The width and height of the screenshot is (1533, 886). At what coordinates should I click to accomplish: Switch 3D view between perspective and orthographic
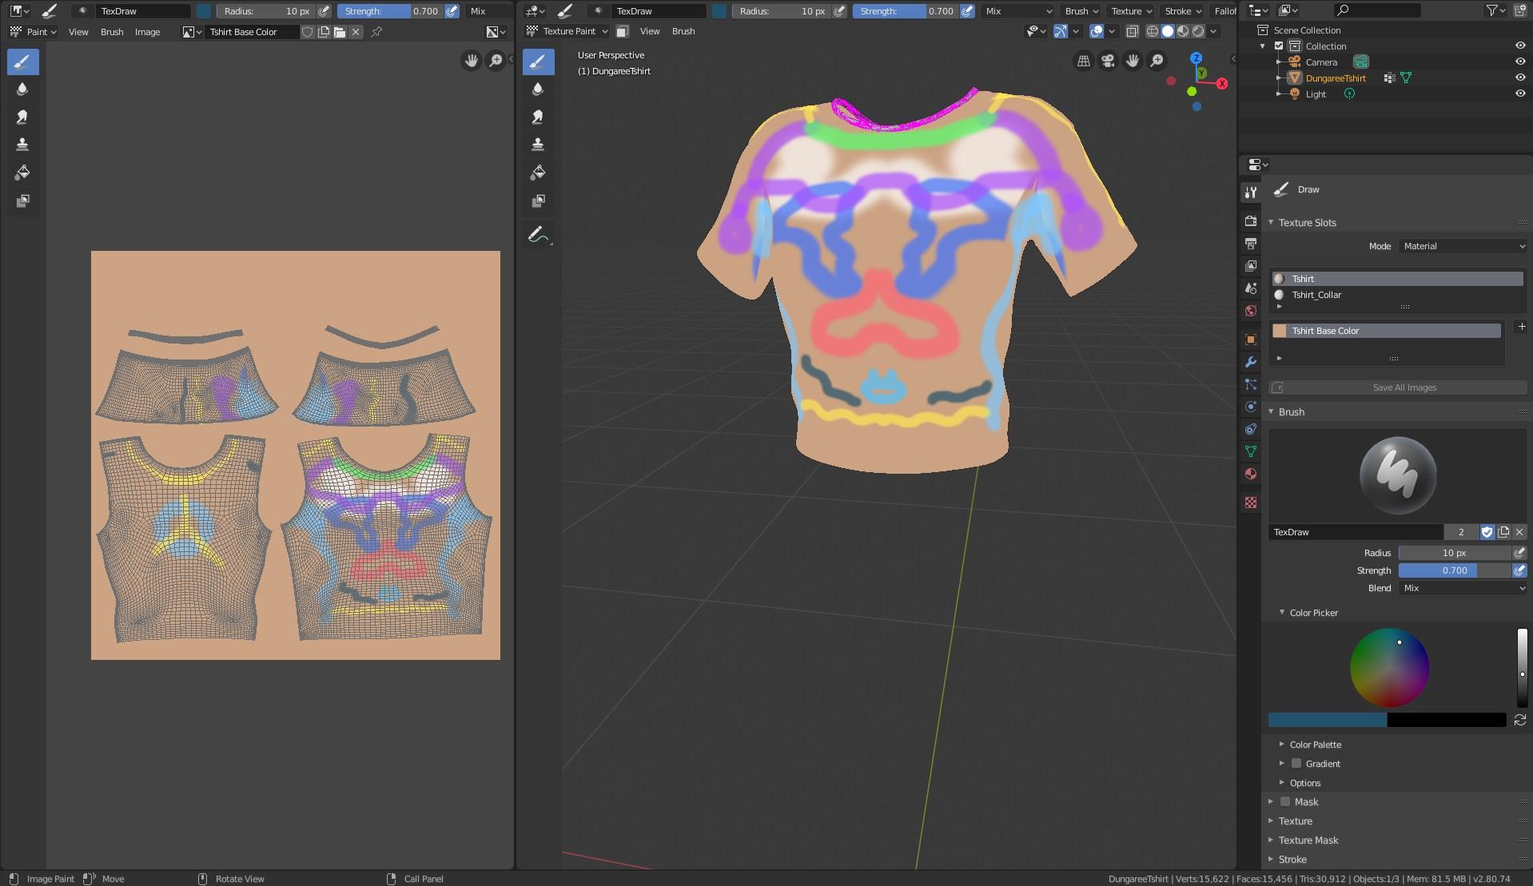tap(1084, 61)
